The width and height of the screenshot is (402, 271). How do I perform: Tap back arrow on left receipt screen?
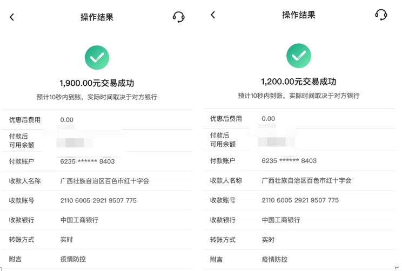pos(12,17)
